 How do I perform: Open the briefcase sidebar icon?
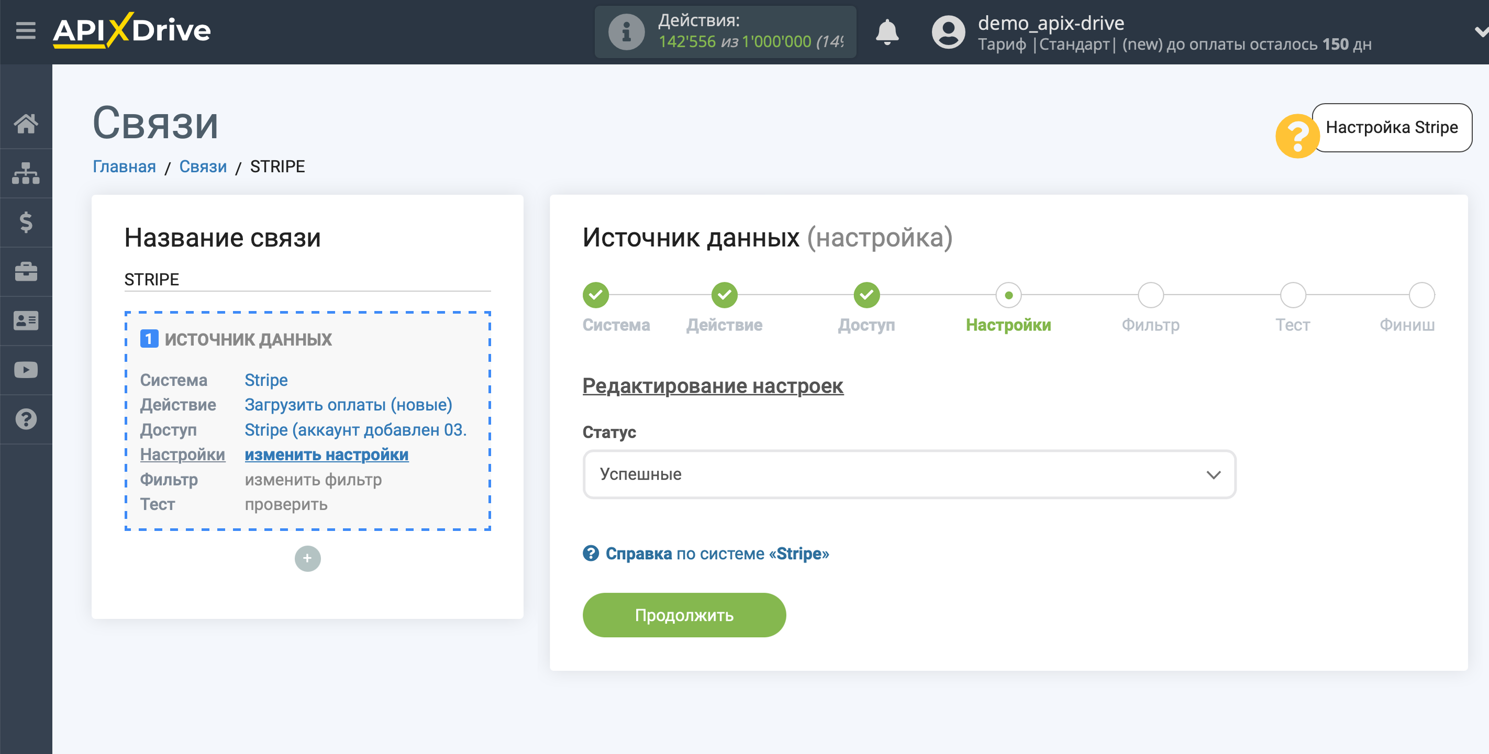pos(26,271)
